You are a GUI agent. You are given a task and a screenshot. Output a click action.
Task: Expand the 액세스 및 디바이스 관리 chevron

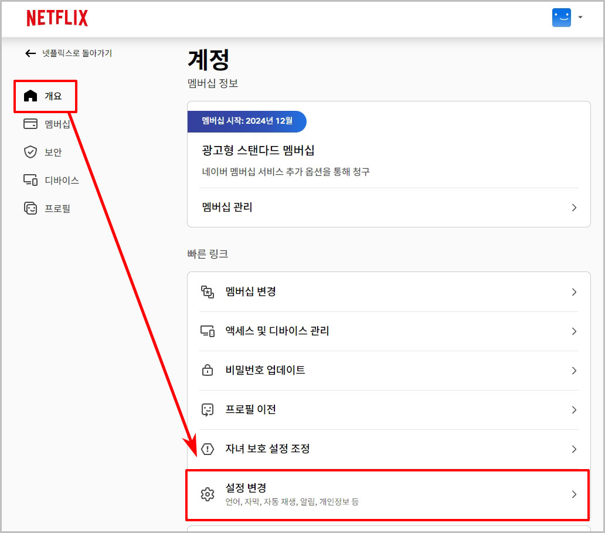pos(573,331)
